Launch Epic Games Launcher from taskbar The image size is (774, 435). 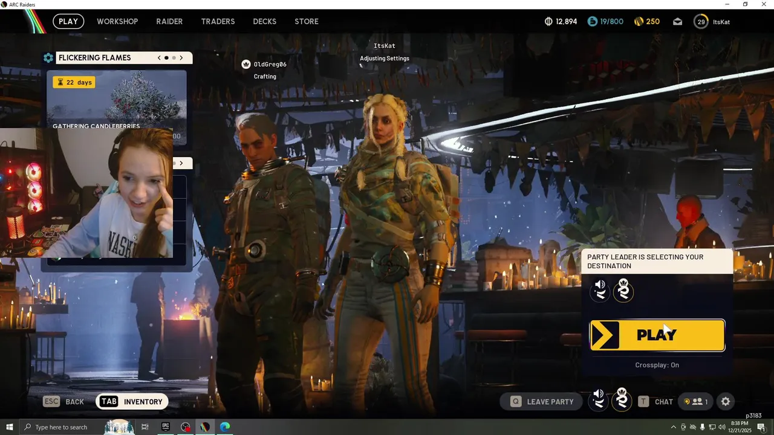165,427
